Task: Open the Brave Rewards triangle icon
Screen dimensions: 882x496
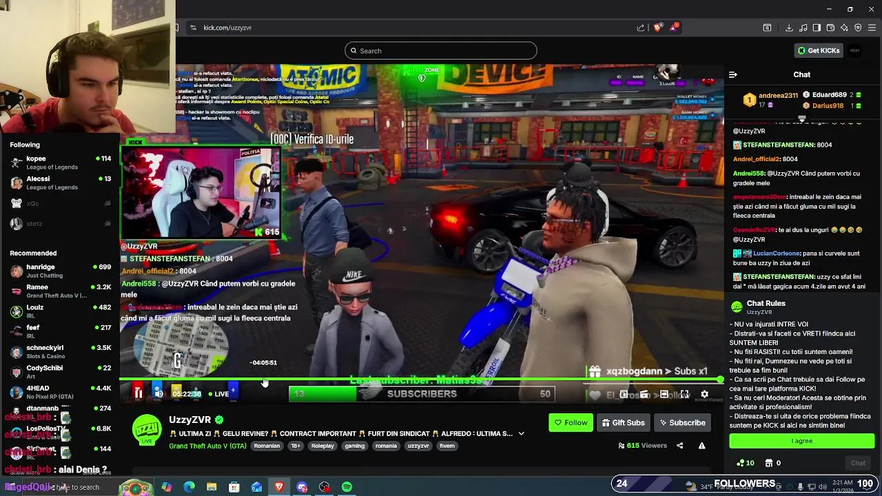Action: pyautogui.click(x=674, y=28)
